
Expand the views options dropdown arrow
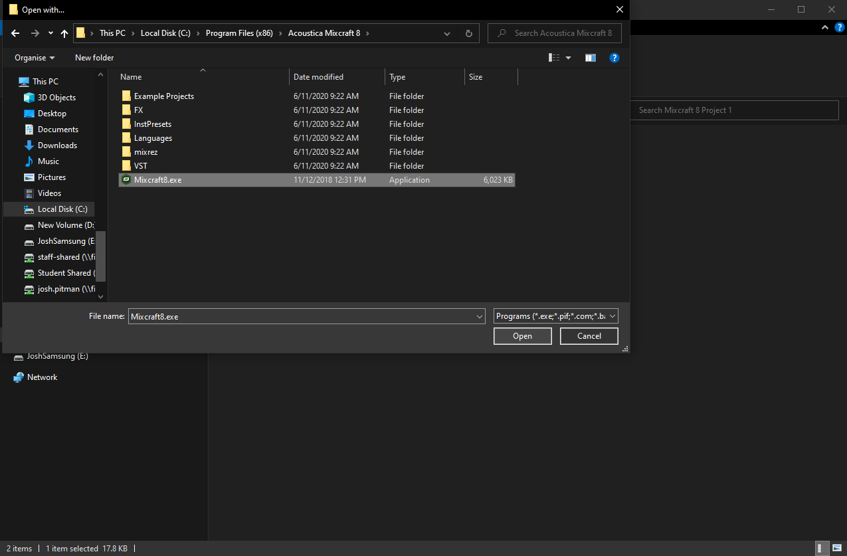(567, 57)
